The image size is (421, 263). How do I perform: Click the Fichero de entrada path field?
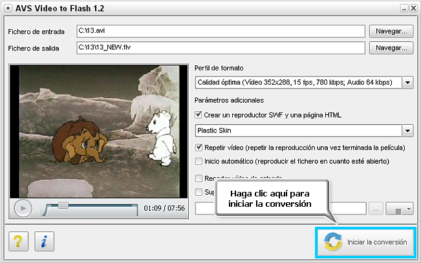coord(221,31)
